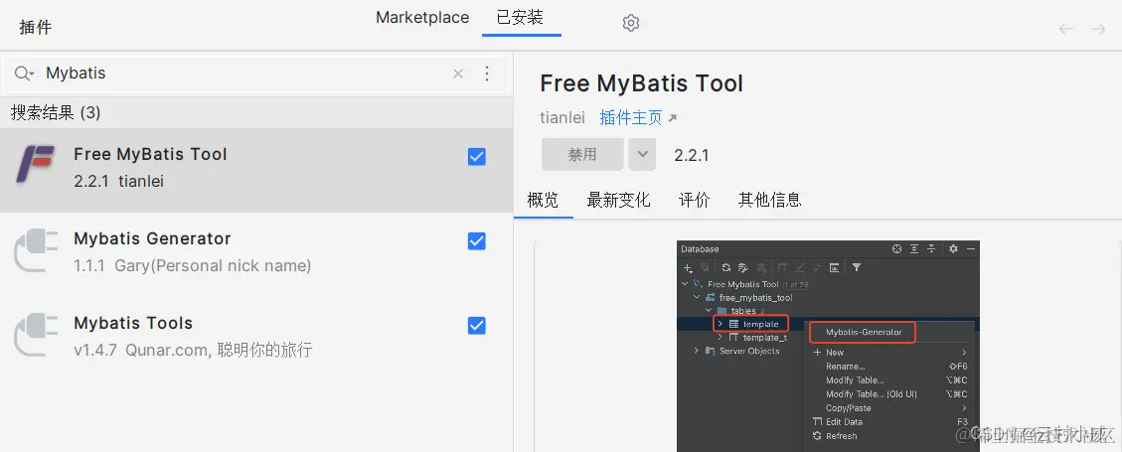Click '1.1.1 Gary(Personal nick name)' line
Screen dimensions: 1122x452
tap(193, 266)
